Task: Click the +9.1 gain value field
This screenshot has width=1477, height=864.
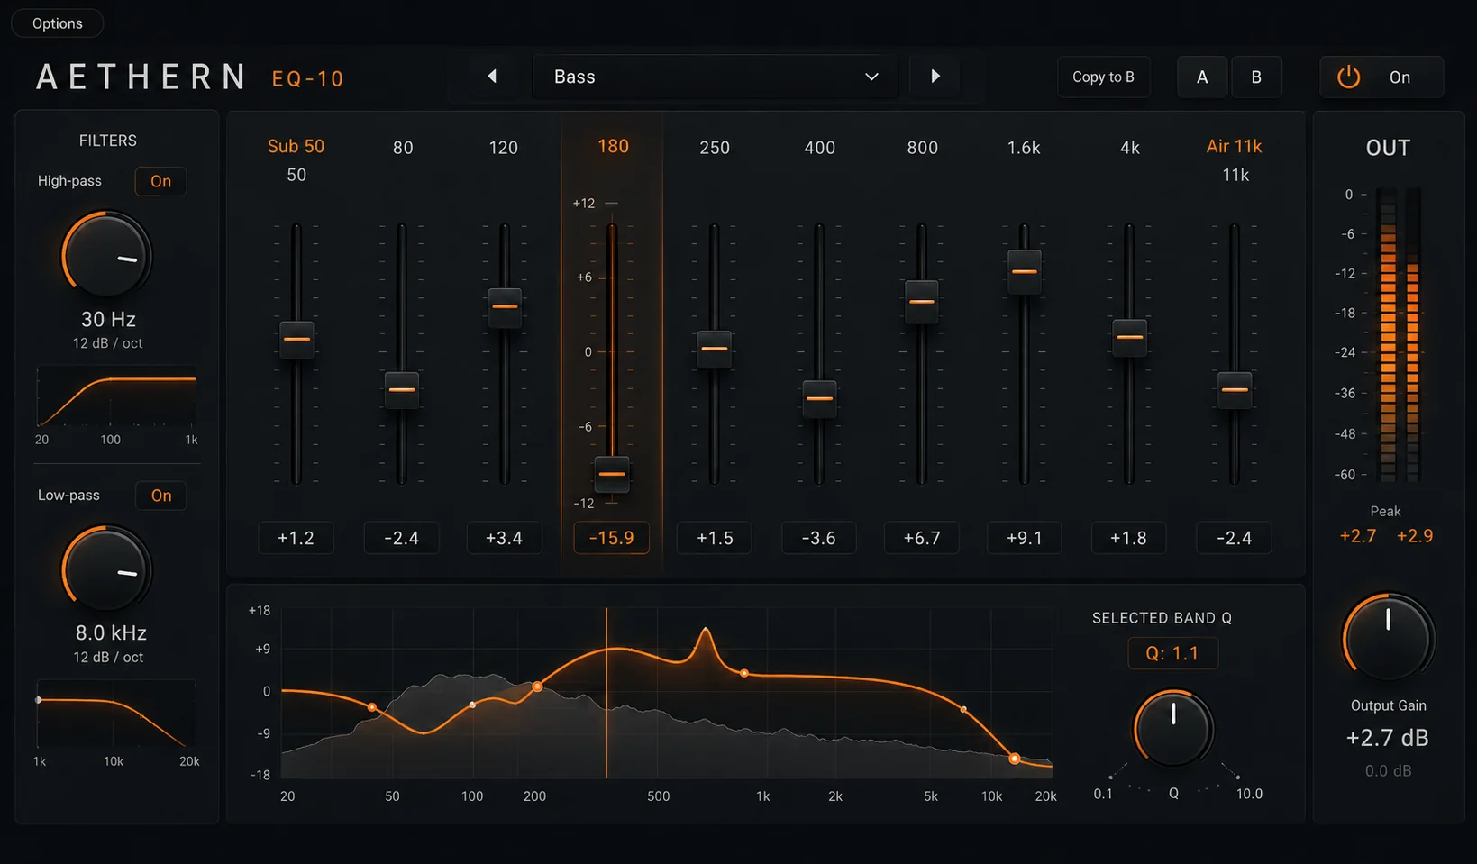Action: (1024, 538)
